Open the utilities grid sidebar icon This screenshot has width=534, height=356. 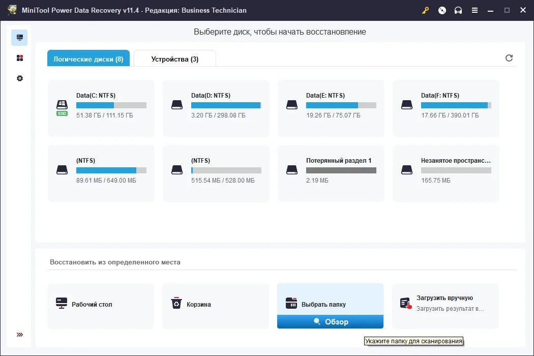[x=20, y=58]
